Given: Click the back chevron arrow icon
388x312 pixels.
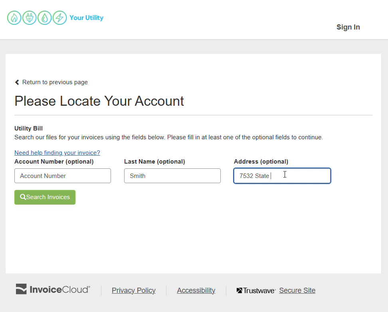Looking at the screenshot, I should click(17, 82).
